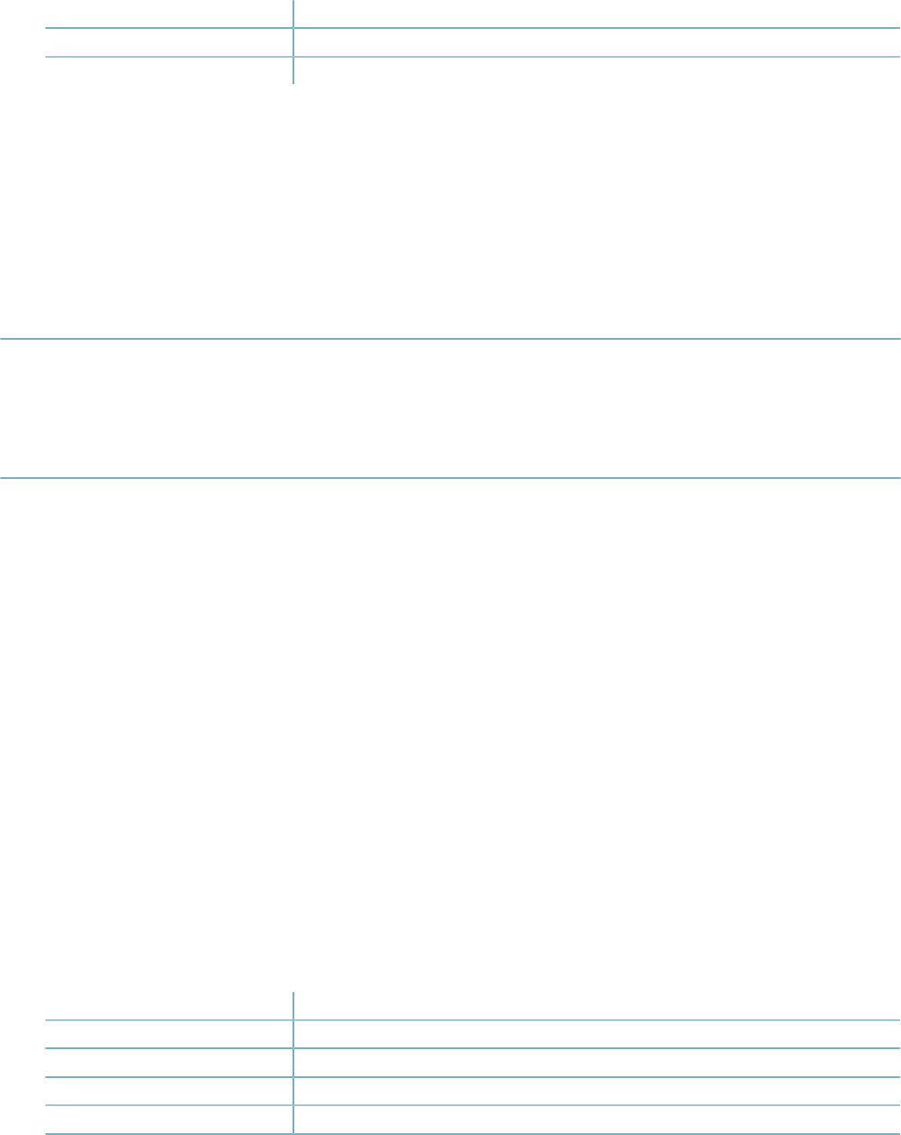Viewport: 901px width, 1135px height.
Task: Click the blank band between the two full-width rules
Action: 450,408
